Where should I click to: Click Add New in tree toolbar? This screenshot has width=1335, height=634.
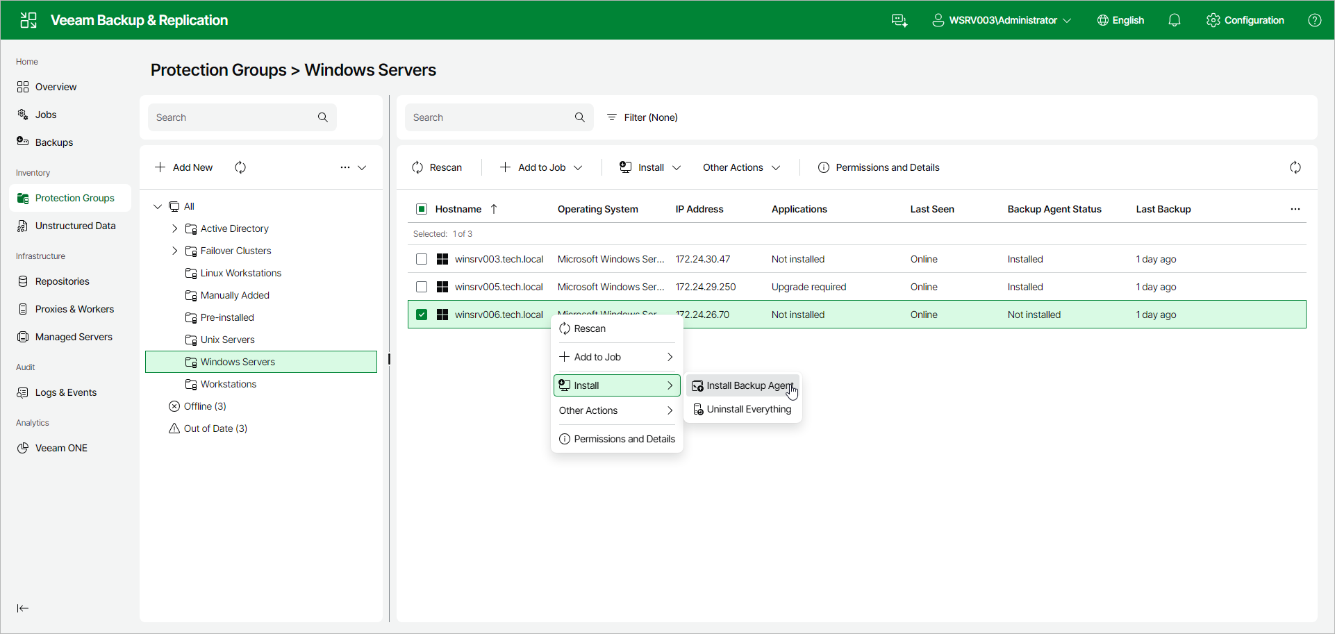pyautogui.click(x=184, y=167)
